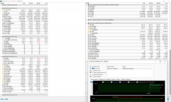The image size is (171, 102).
Task: Click the PL1 power limit bolt icon
Action: [x=3, y=80]
